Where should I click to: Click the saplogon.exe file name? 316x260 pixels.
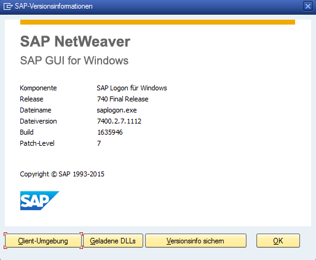(117, 110)
